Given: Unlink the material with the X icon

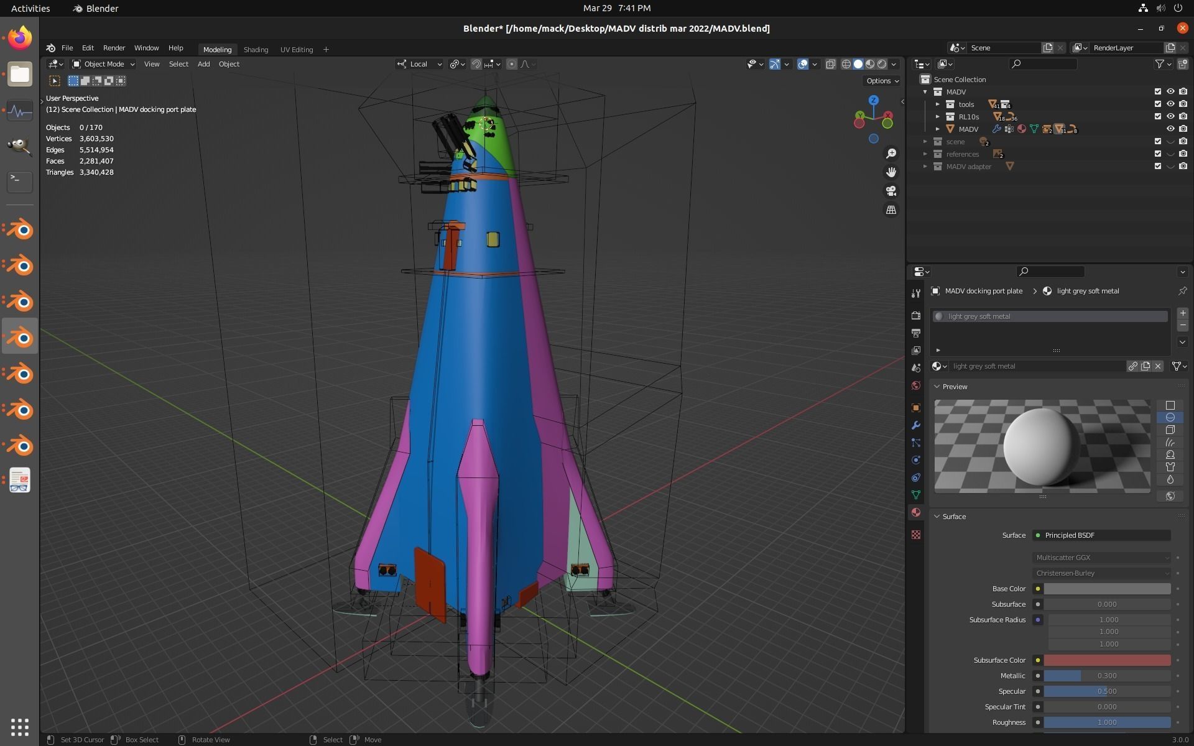Looking at the screenshot, I should pos(1158,366).
